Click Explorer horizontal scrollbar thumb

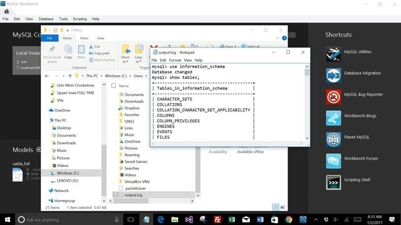131,201
